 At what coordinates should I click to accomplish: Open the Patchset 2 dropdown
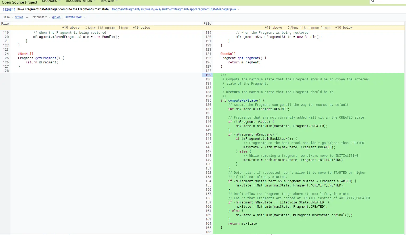click(41, 17)
